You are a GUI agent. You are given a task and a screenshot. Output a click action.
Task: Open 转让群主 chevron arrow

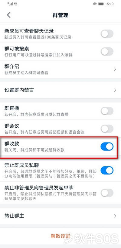click(115, 216)
